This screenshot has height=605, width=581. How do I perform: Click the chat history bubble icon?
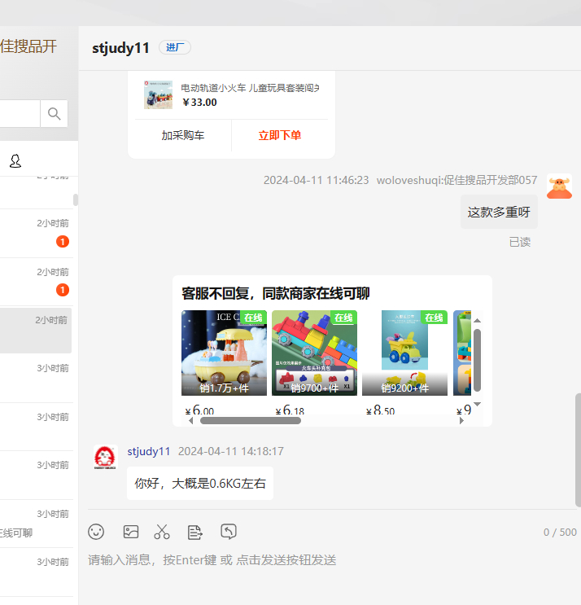229,532
